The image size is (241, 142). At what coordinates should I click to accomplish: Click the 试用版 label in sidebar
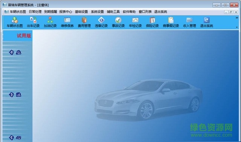pyautogui.click(x=24, y=36)
